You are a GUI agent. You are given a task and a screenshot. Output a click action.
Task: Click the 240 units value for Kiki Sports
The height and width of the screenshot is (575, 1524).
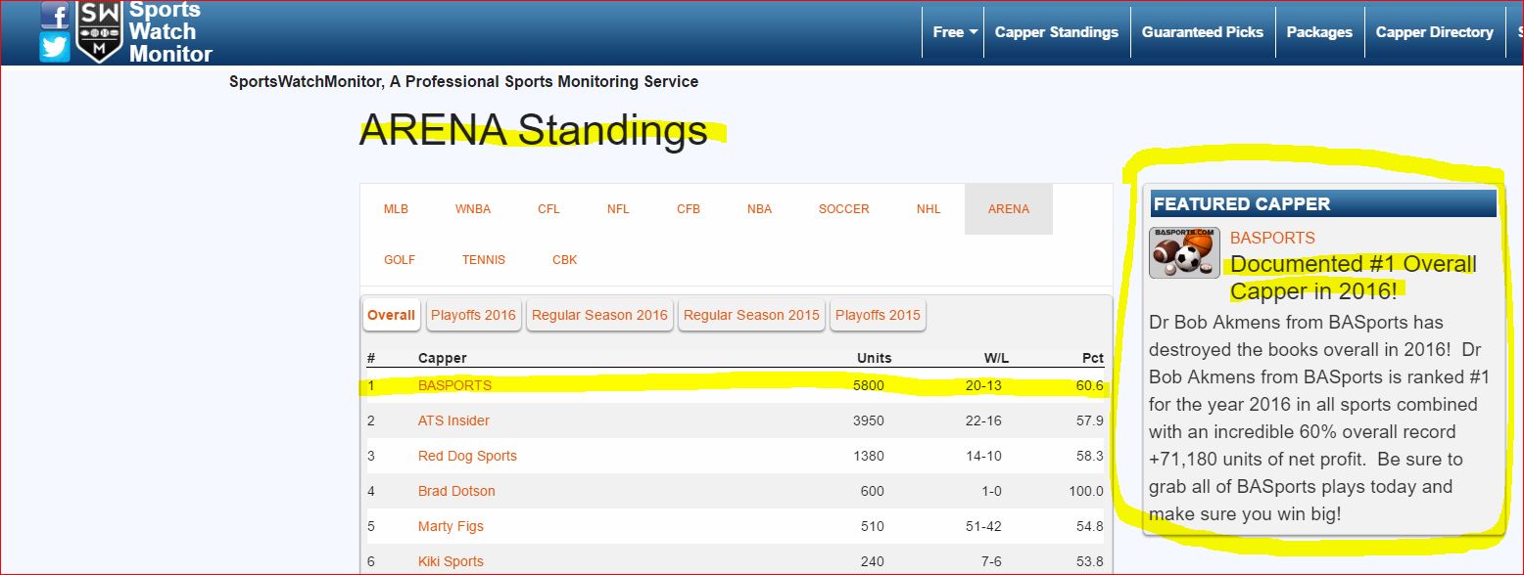[872, 561]
